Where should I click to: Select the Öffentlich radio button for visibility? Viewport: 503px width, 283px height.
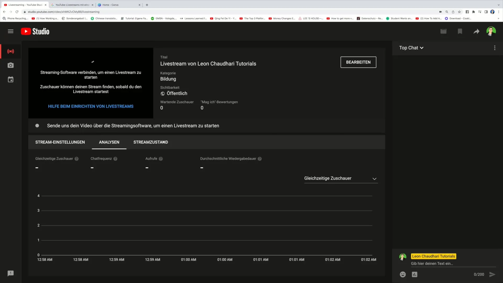163,93
